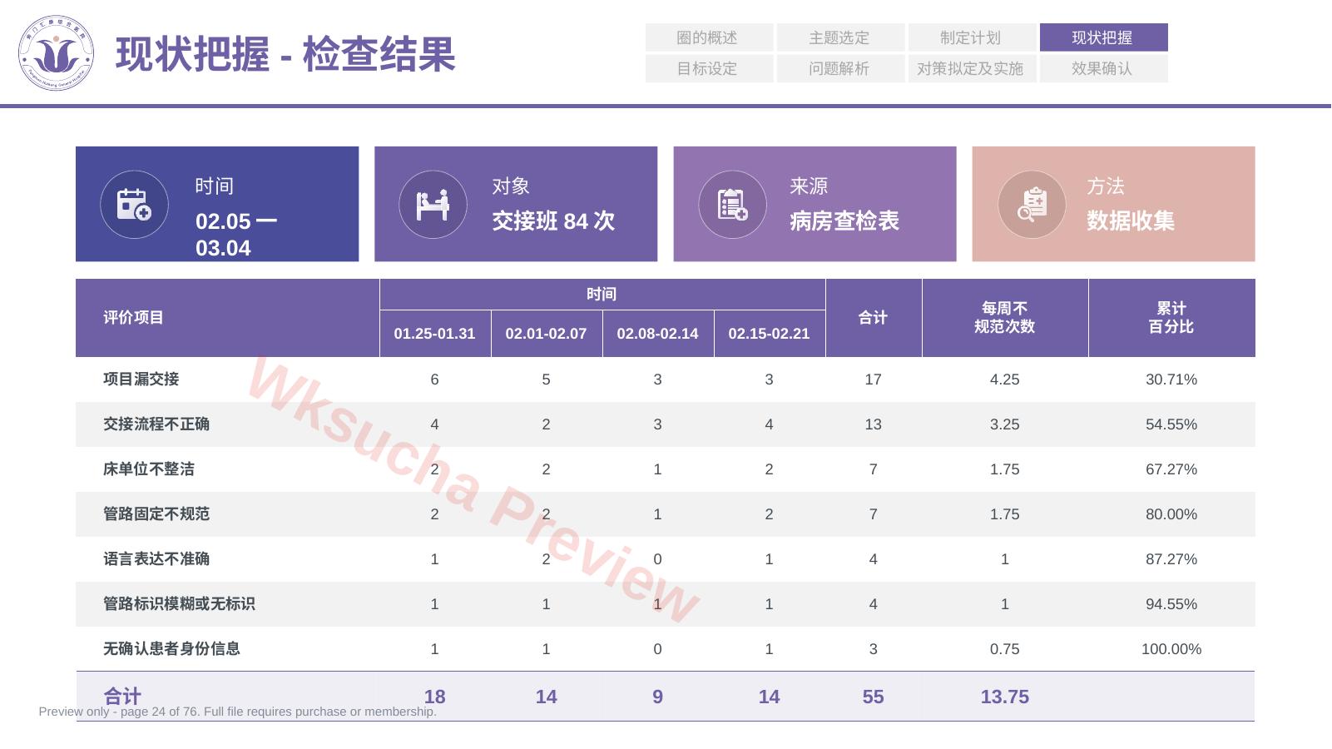Click the 94.55% cumulative percentage cell
The width and height of the screenshot is (1332, 749).
[1171, 604]
